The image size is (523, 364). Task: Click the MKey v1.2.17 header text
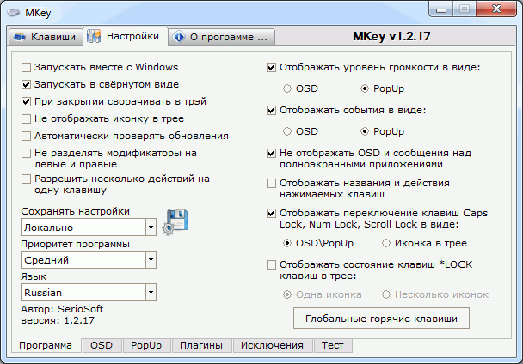pos(391,36)
